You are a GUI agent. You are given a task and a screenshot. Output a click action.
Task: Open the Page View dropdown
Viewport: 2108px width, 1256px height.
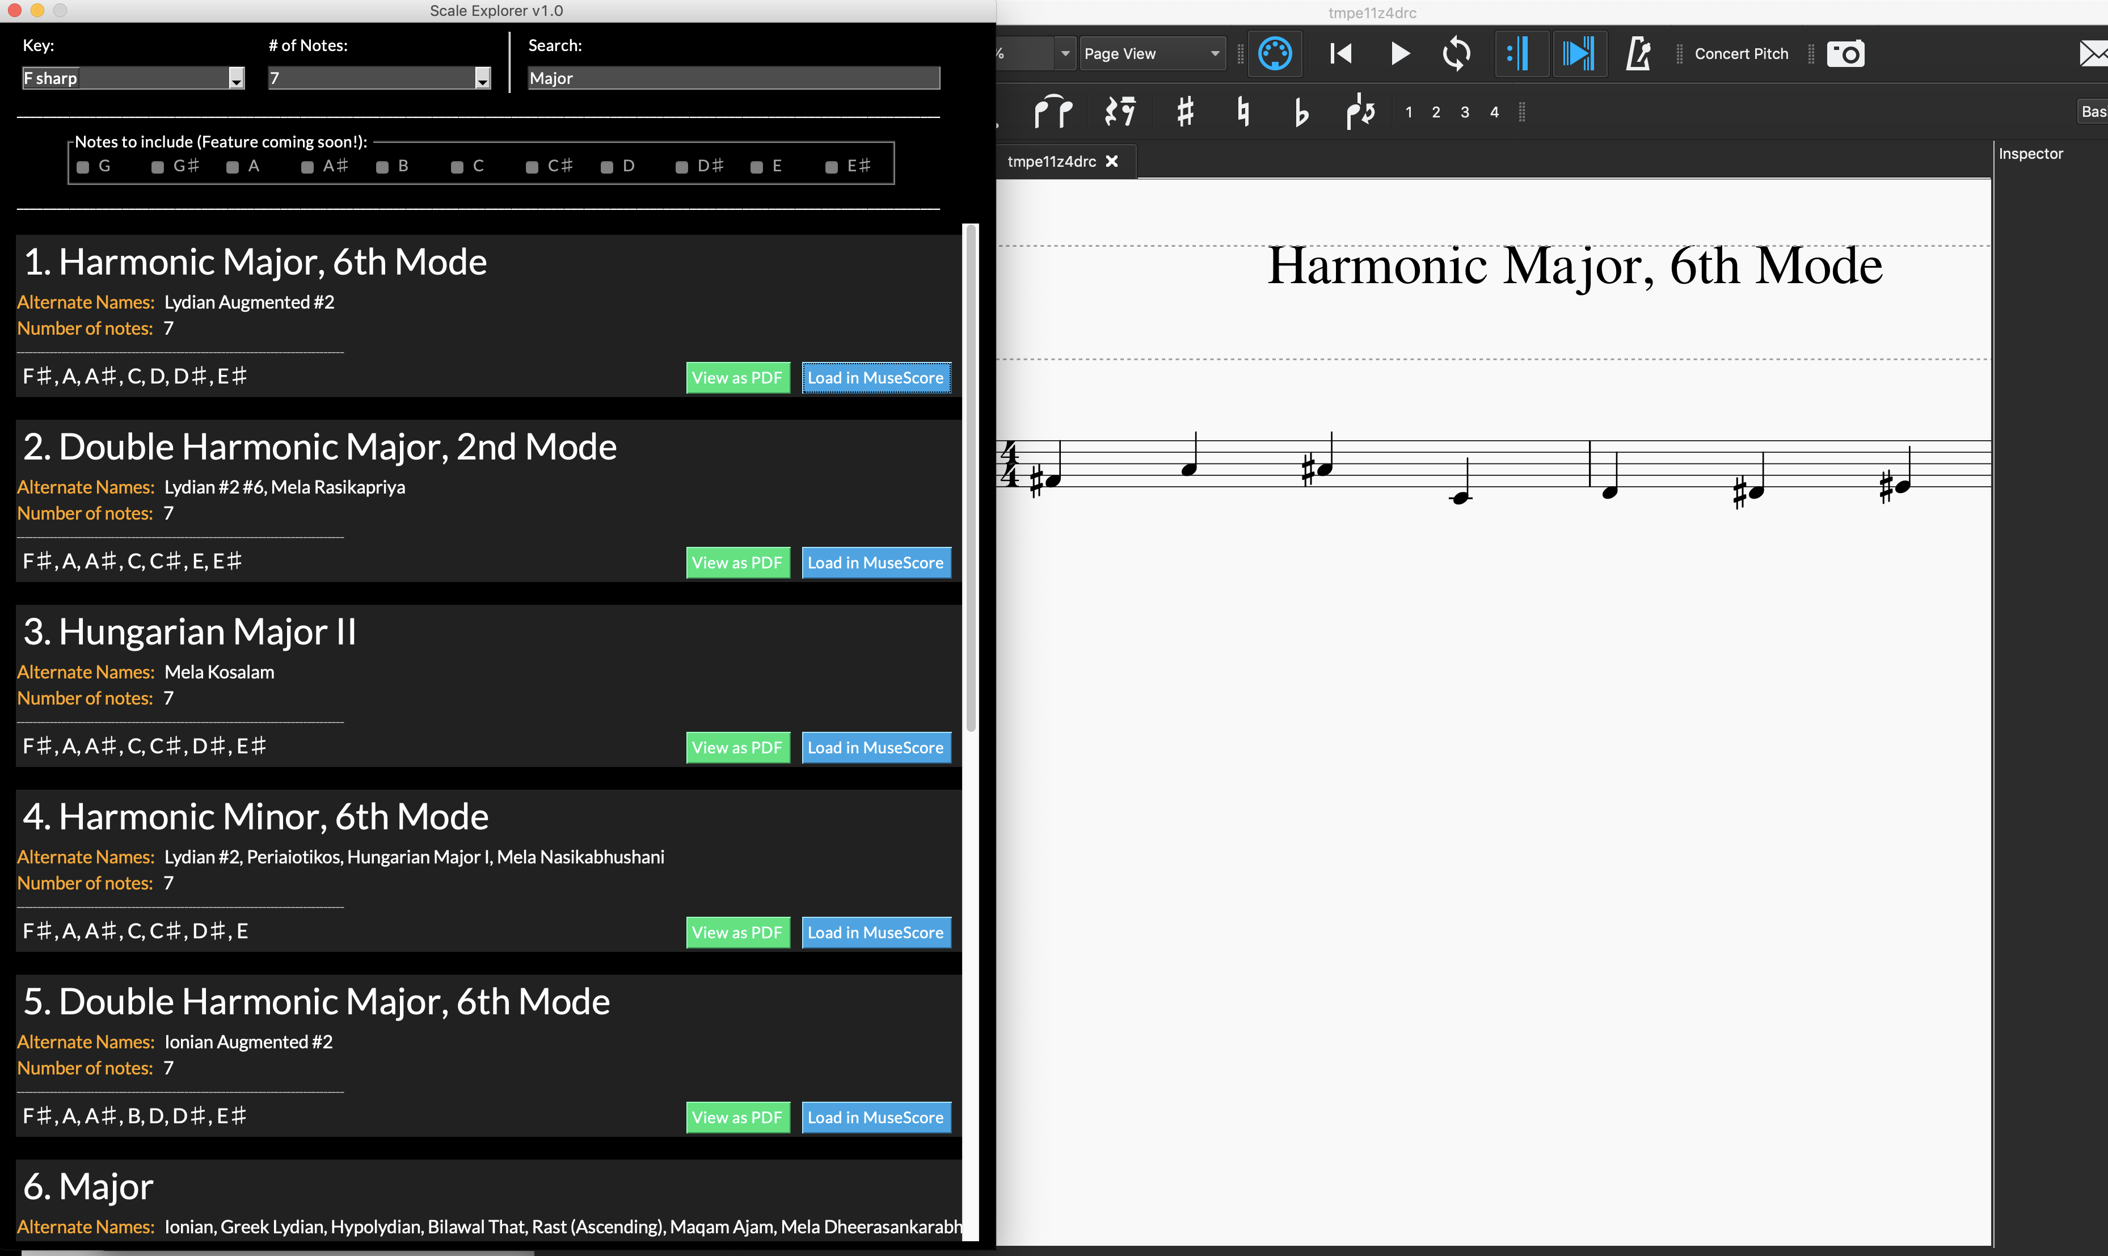(x=1152, y=54)
